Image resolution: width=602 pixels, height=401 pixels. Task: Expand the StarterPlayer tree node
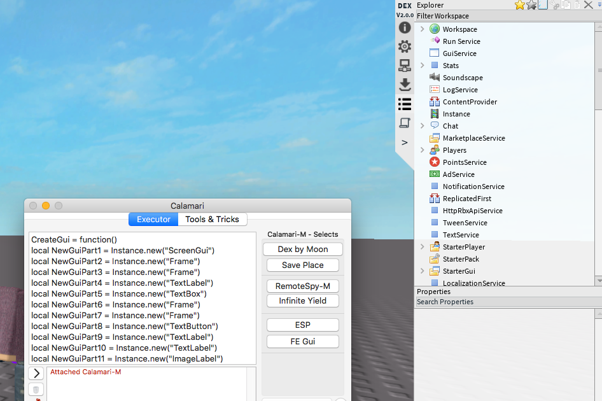tap(423, 246)
